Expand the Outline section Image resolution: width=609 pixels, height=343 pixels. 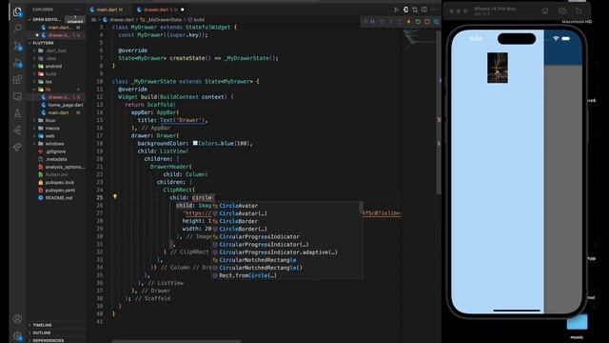tap(42, 333)
